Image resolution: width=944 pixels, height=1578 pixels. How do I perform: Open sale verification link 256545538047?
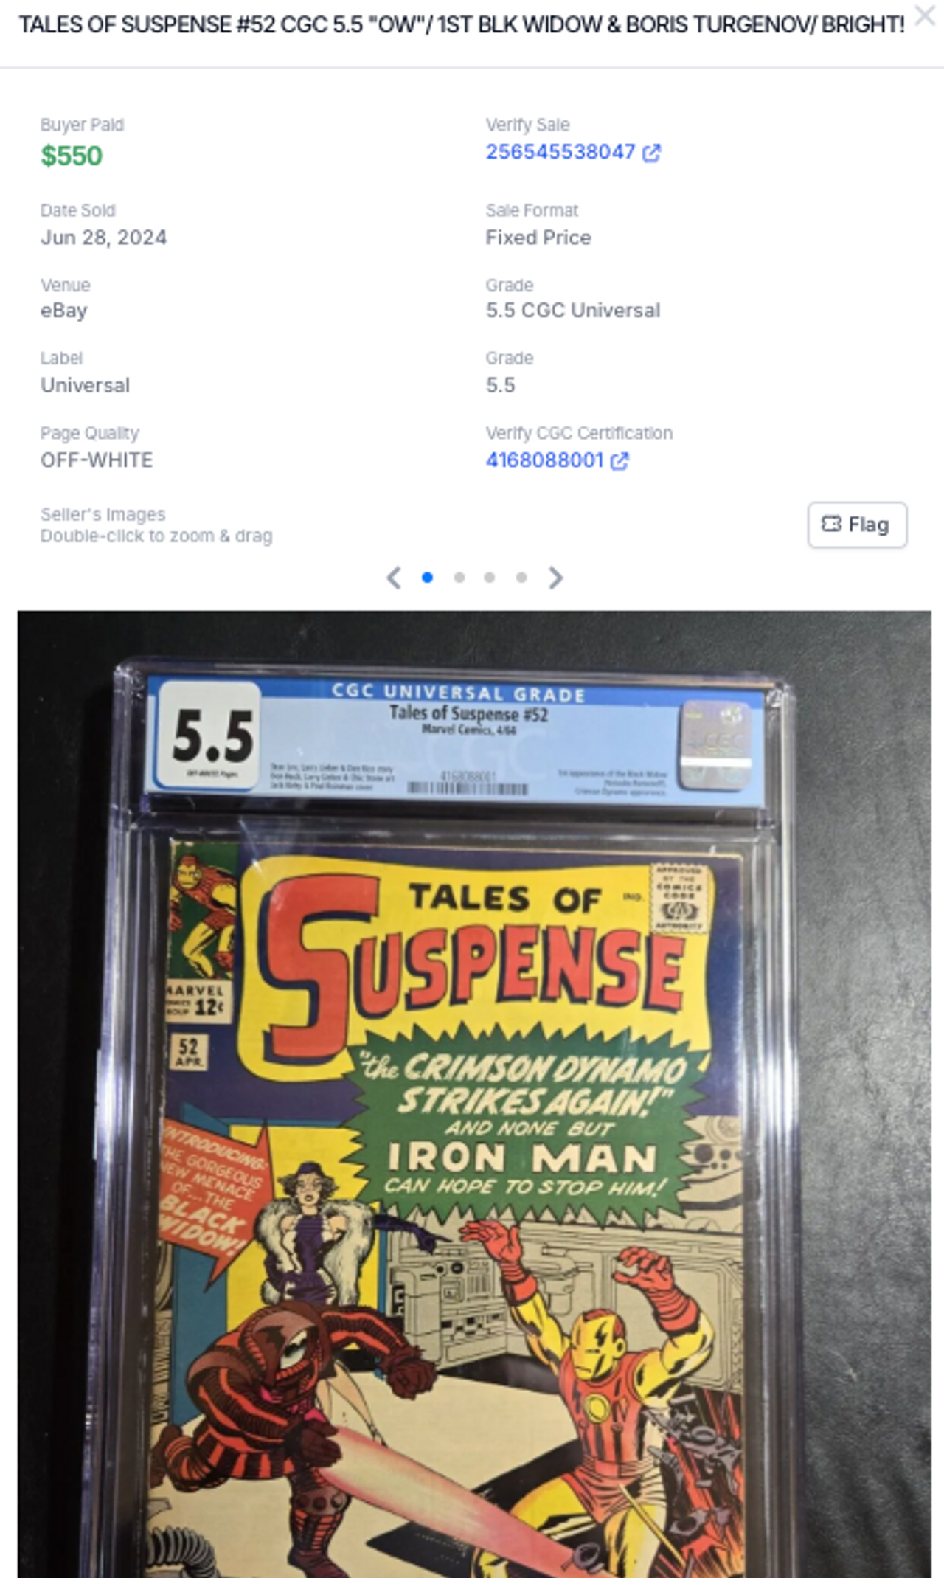click(560, 152)
